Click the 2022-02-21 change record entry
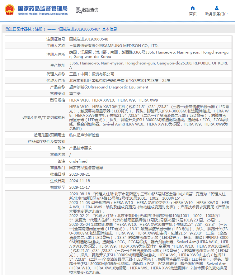235x275 pixels. pyautogui.click(x=145, y=218)
